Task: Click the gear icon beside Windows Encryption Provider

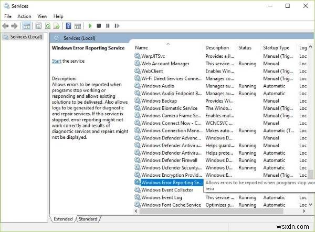Action: [x=138, y=175]
